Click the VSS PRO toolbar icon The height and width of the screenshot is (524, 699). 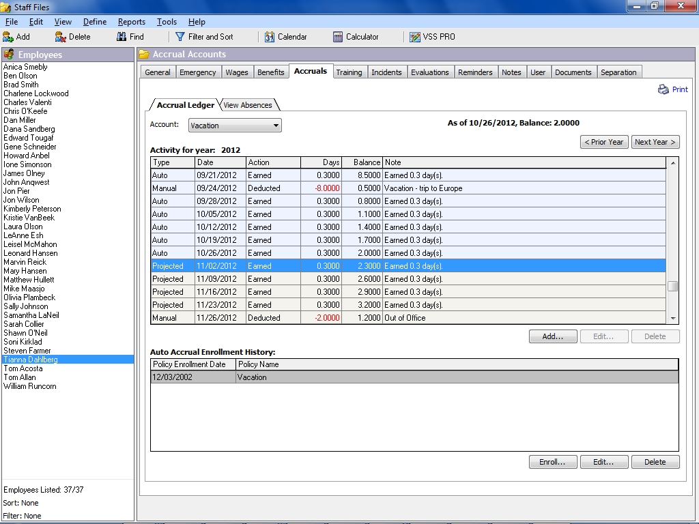(x=415, y=37)
